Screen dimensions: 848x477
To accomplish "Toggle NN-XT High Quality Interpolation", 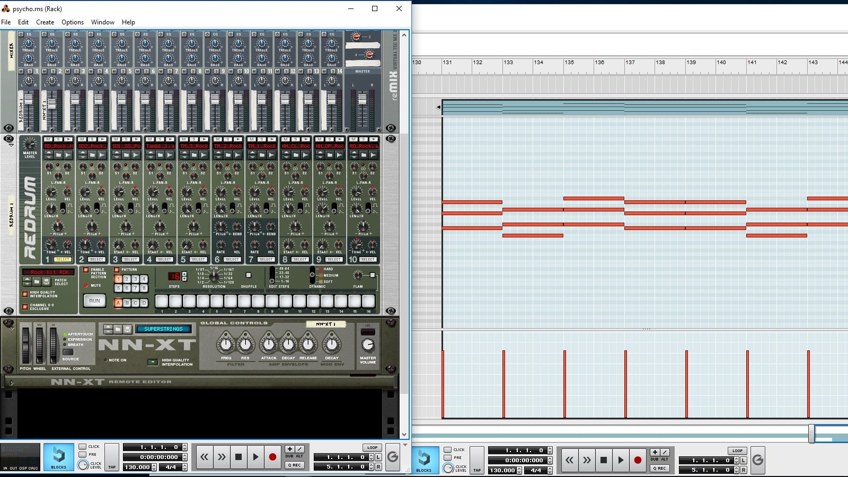I will click(153, 362).
